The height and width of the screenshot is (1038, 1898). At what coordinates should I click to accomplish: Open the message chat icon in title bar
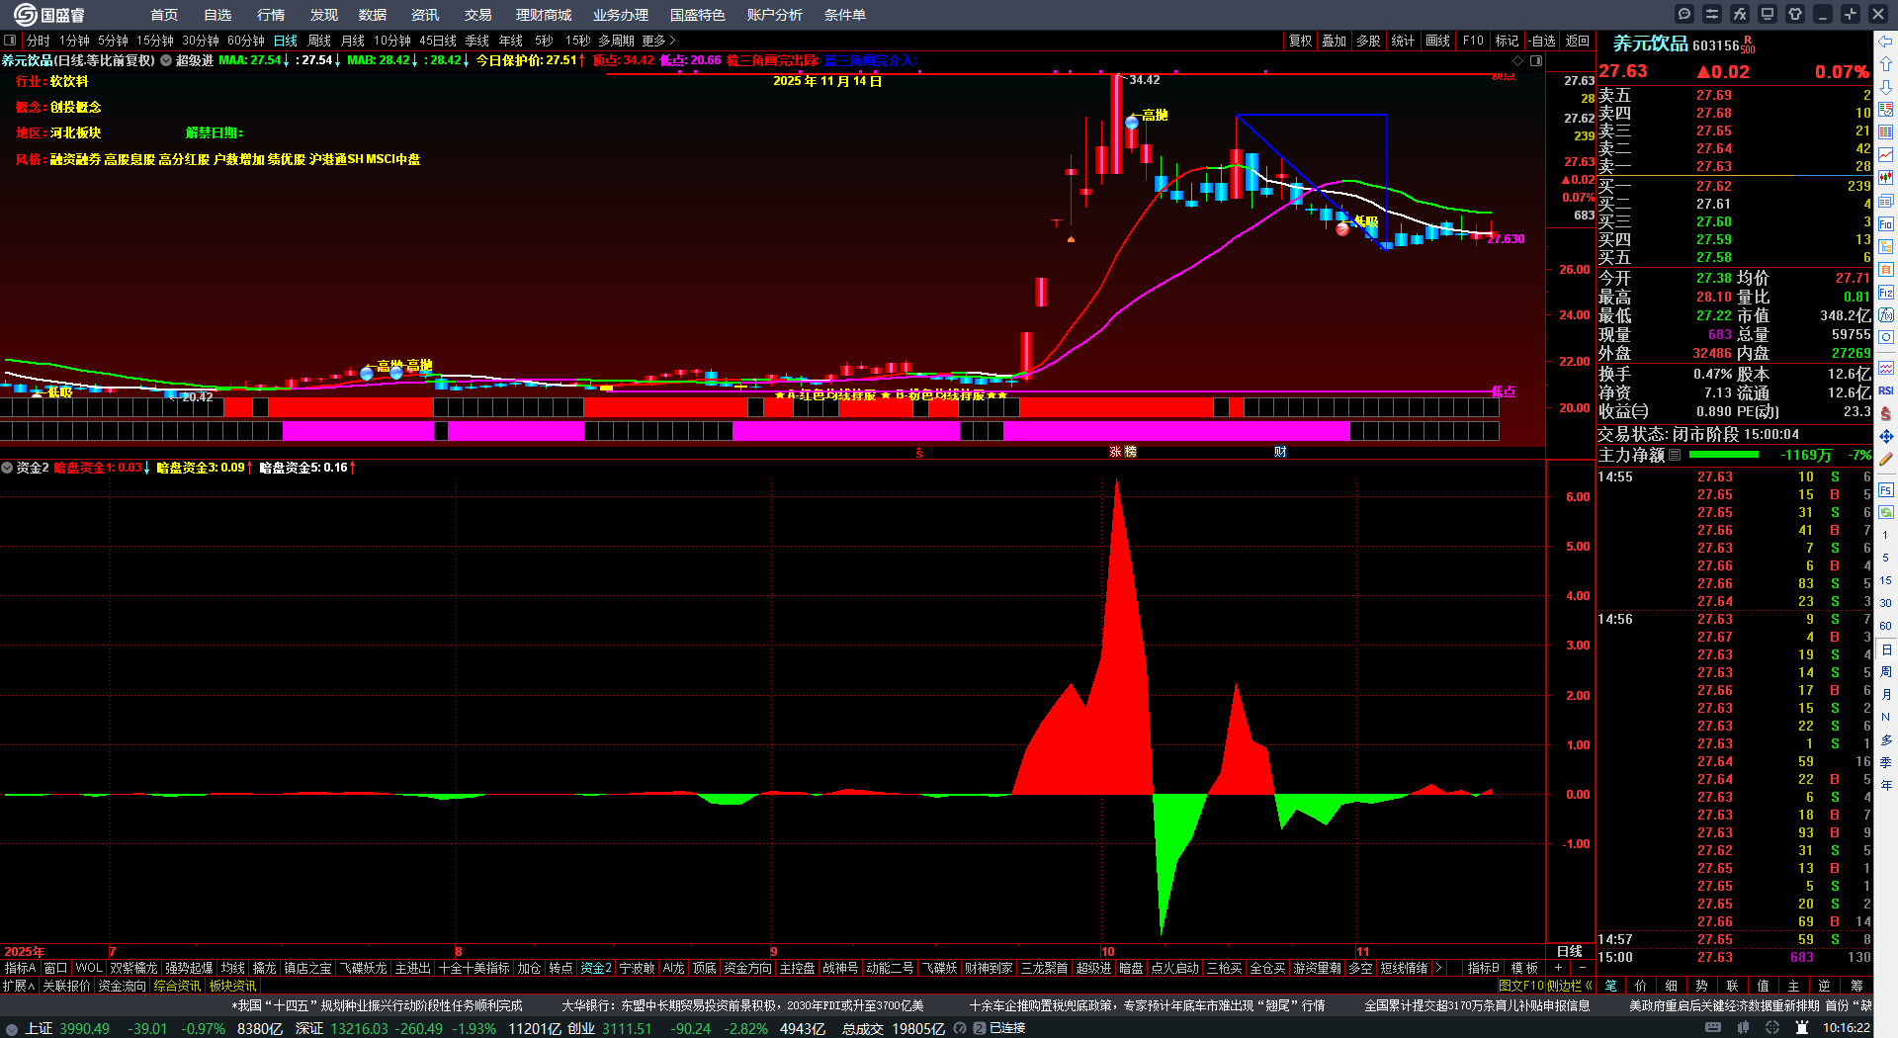(x=1684, y=14)
